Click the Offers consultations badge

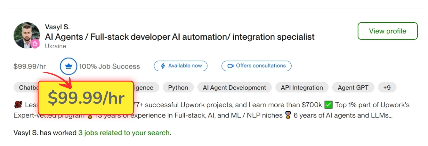[256, 66]
